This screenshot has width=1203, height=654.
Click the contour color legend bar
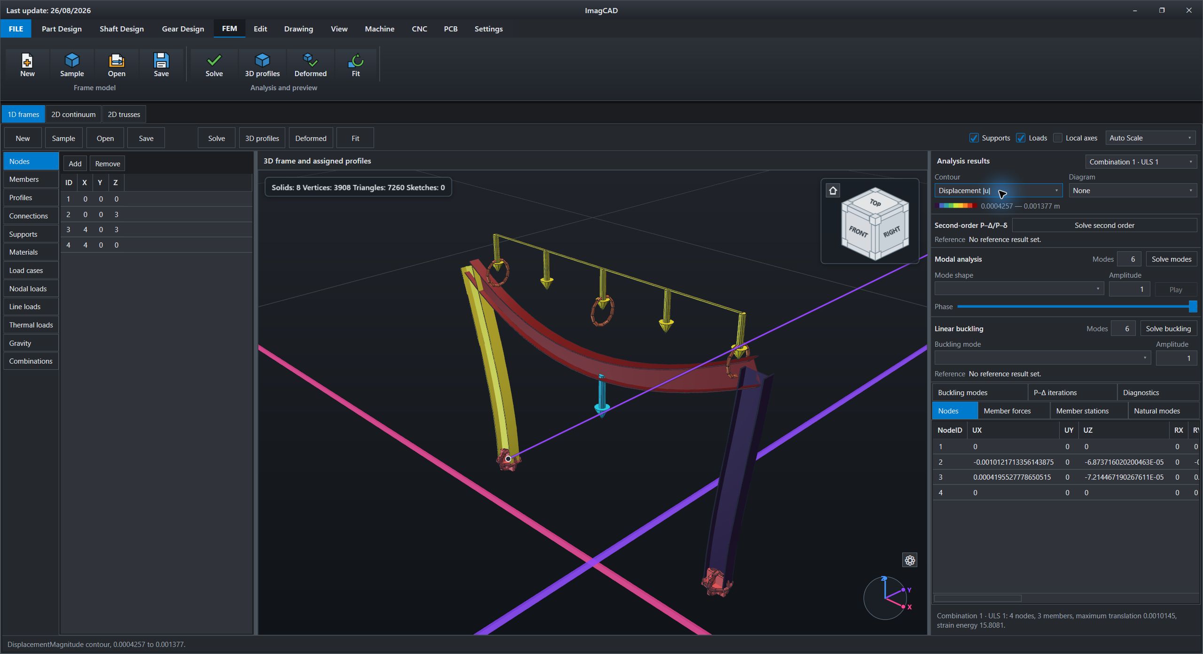(956, 206)
